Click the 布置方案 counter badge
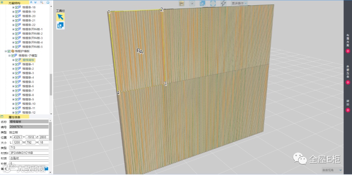The height and width of the screenshot is (175, 352). pos(348,51)
